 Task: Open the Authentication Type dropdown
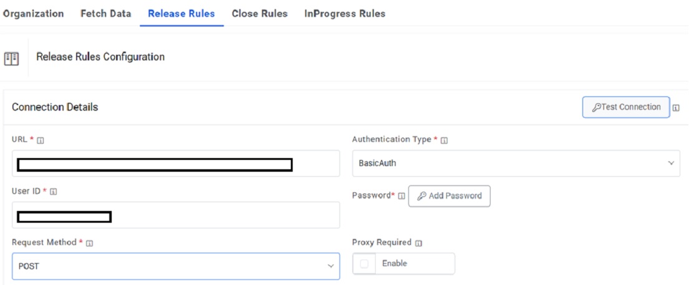[516, 163]
